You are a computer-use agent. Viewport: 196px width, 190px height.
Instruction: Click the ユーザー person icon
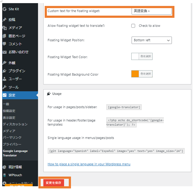click(4, 79)
